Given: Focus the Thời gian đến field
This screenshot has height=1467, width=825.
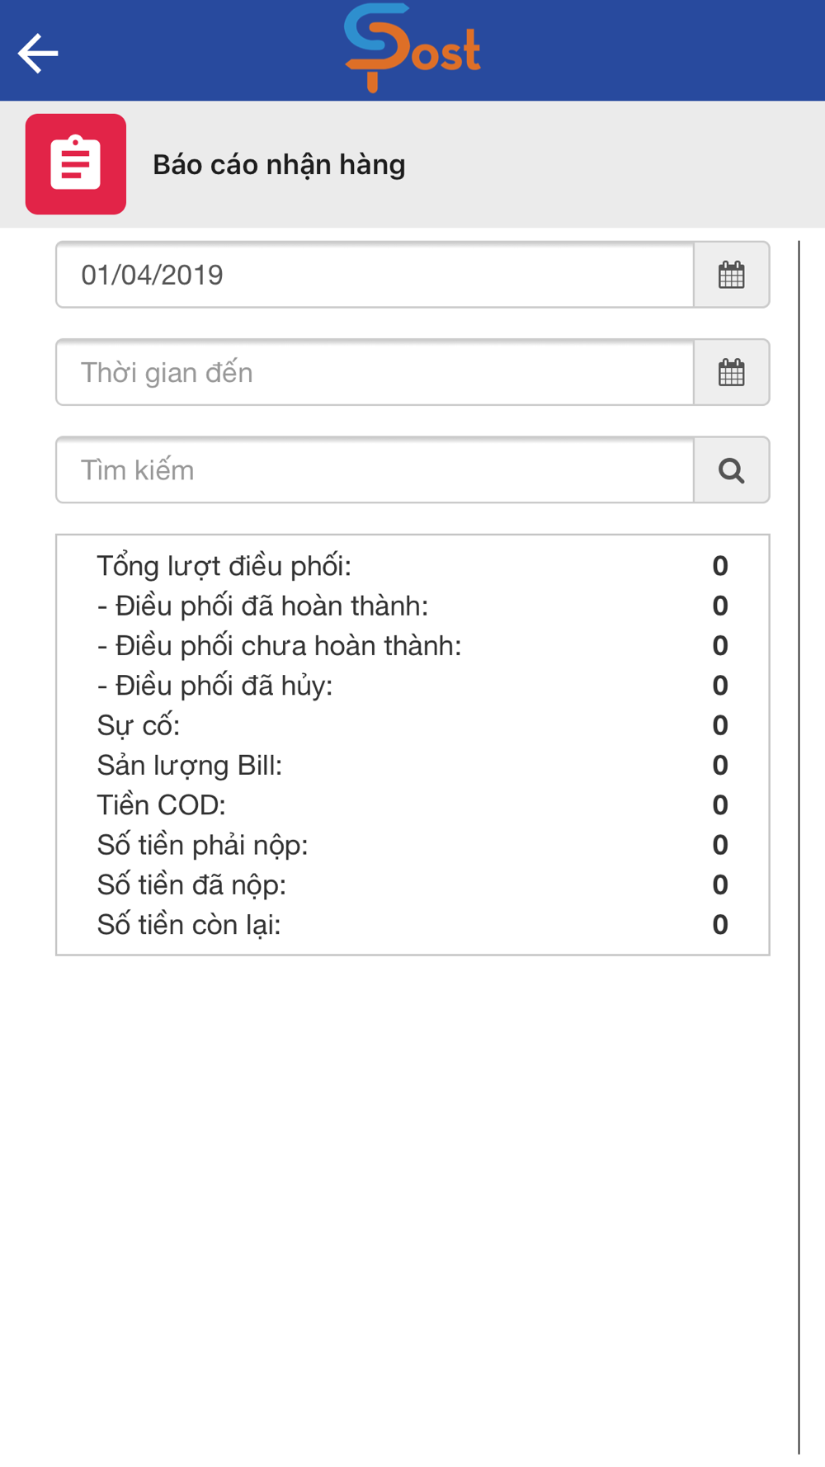Looking at the screenshot, I should (x=375, y=372).
